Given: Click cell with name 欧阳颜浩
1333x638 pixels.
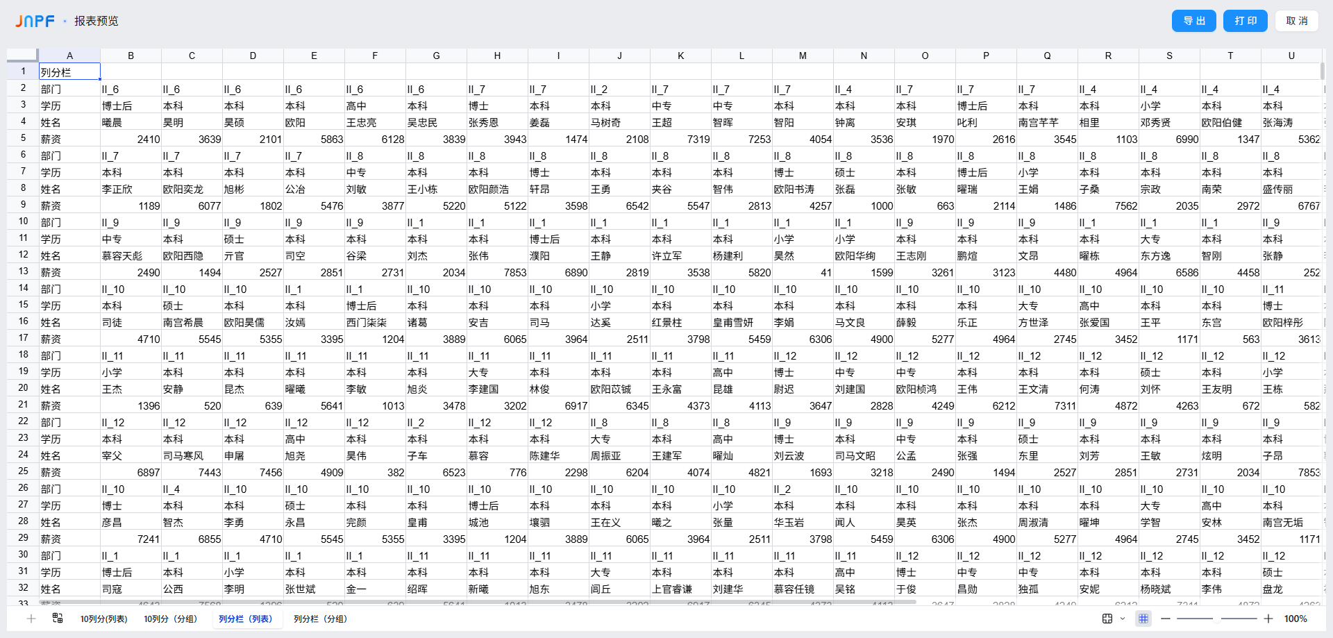Looking at the screenshot, I should [497, 189].
